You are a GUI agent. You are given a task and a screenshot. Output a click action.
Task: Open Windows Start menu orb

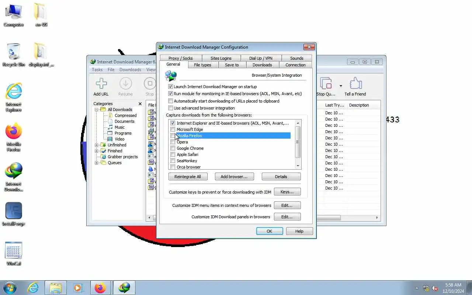(x=10, y=288)
